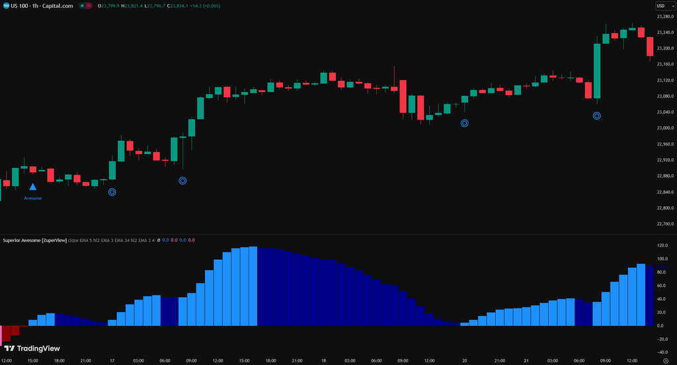Image resolution: width=677 pixels, height=365 pixels.
Task: Click the blue circle signal near 17 date
Action: [112, 192]
